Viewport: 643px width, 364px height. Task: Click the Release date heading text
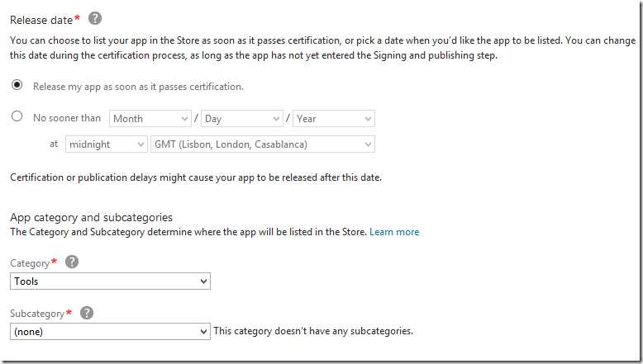click(x=41, y=18)
